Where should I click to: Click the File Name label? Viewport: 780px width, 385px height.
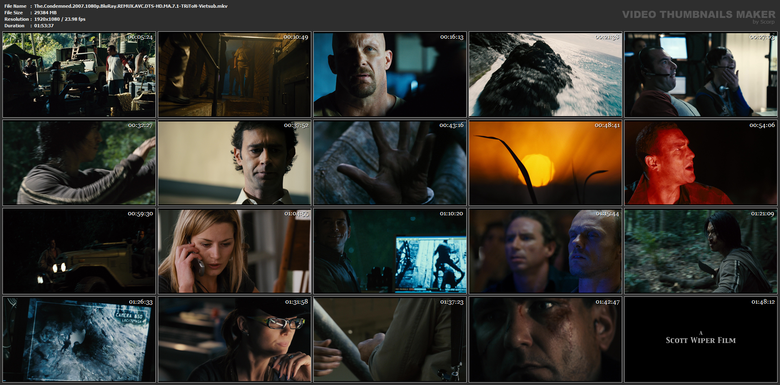pos(15,6)
